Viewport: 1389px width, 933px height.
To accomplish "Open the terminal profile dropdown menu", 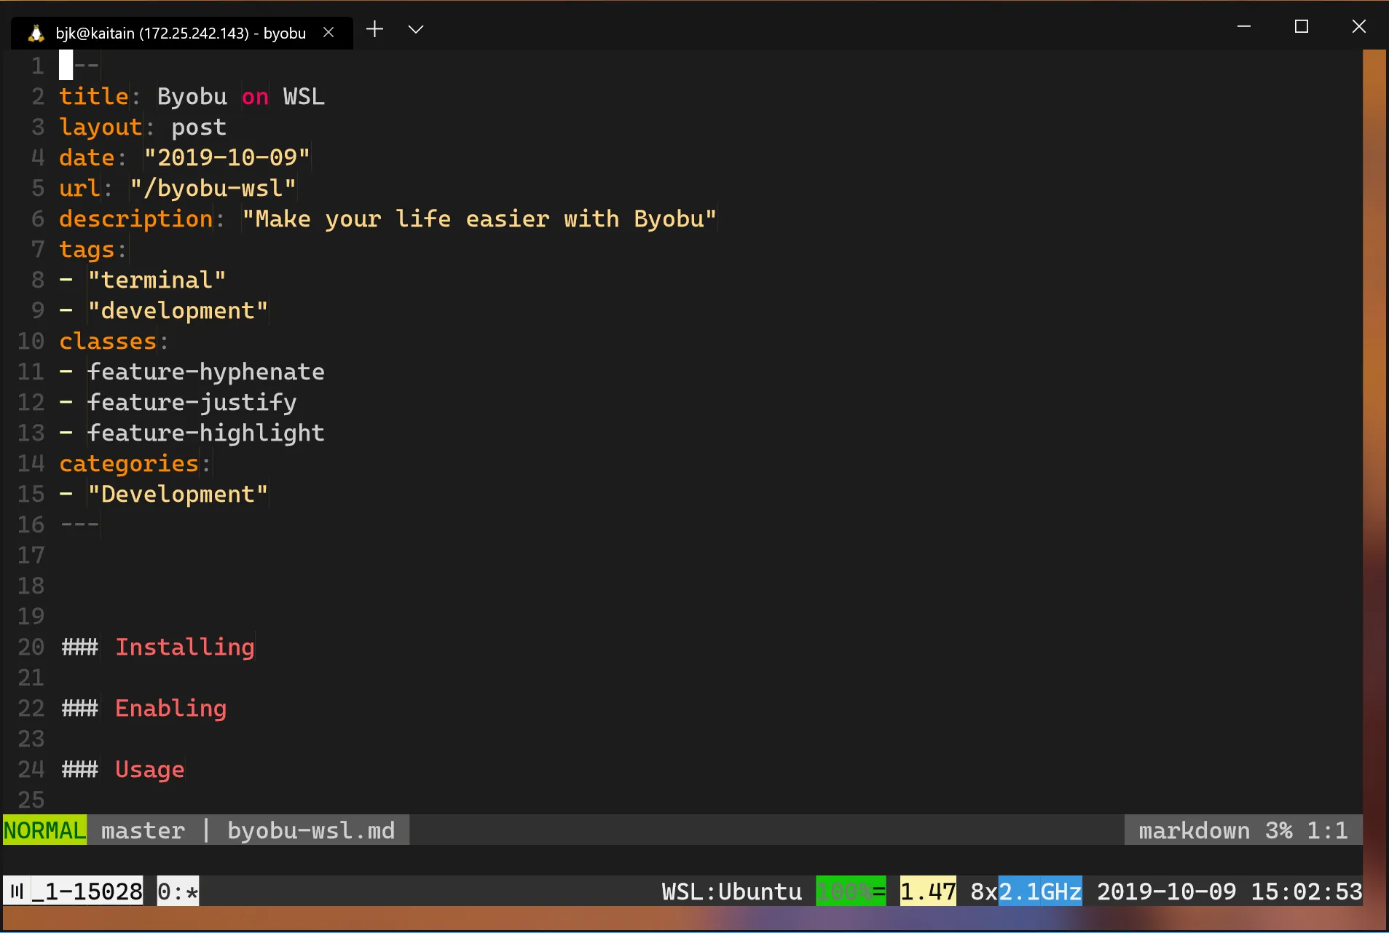I will point(416,29).
